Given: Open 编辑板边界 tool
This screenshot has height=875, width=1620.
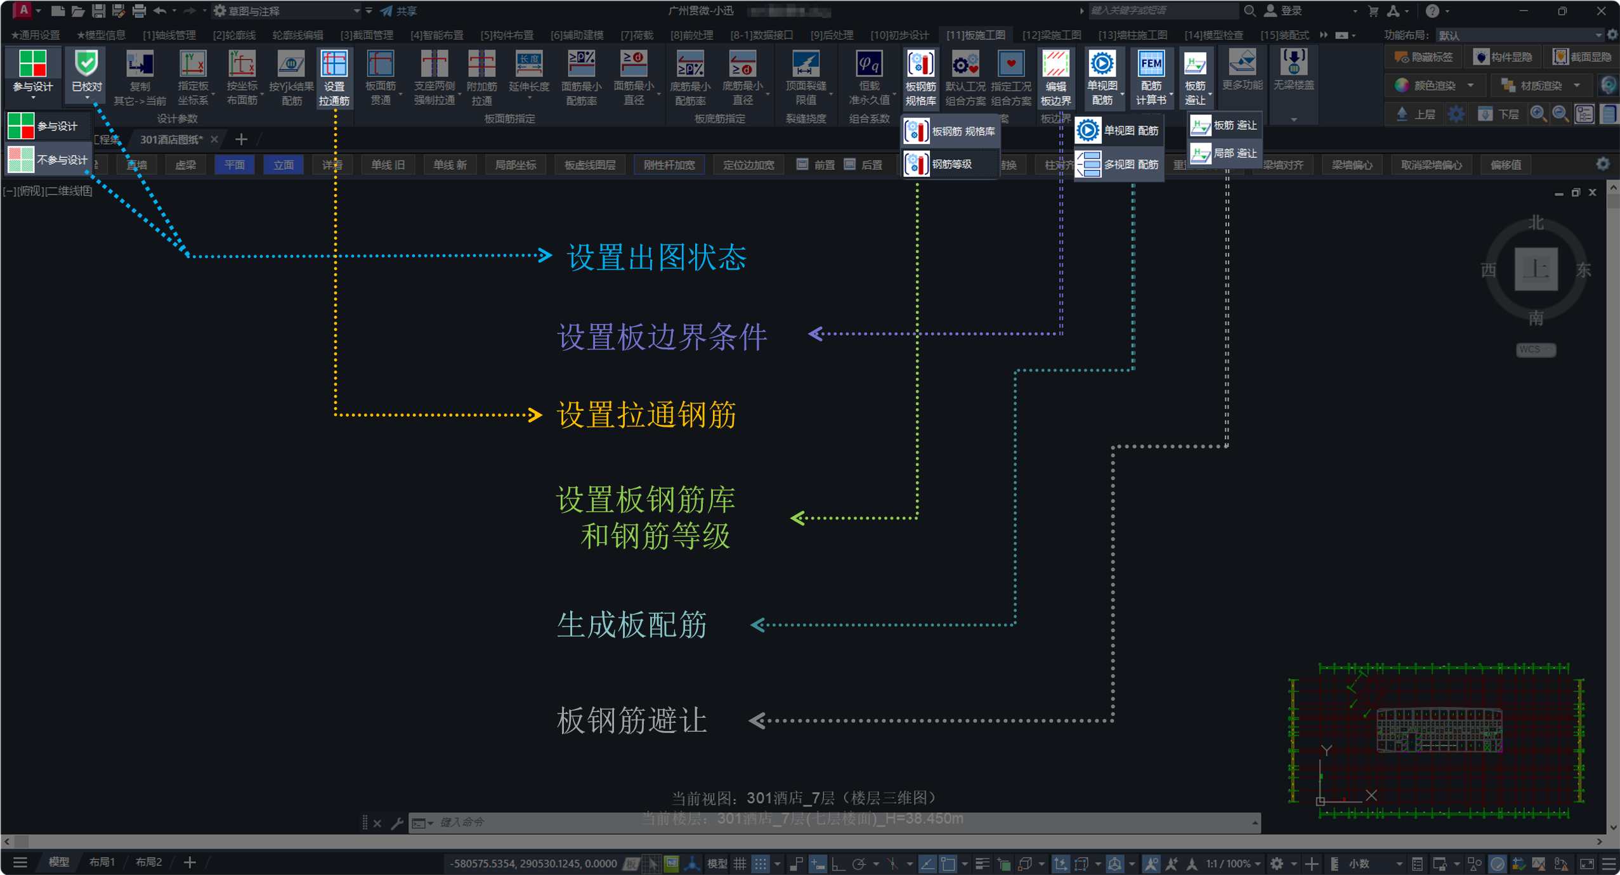Looking at the screenshot, I should click(x=1055, y=77).
